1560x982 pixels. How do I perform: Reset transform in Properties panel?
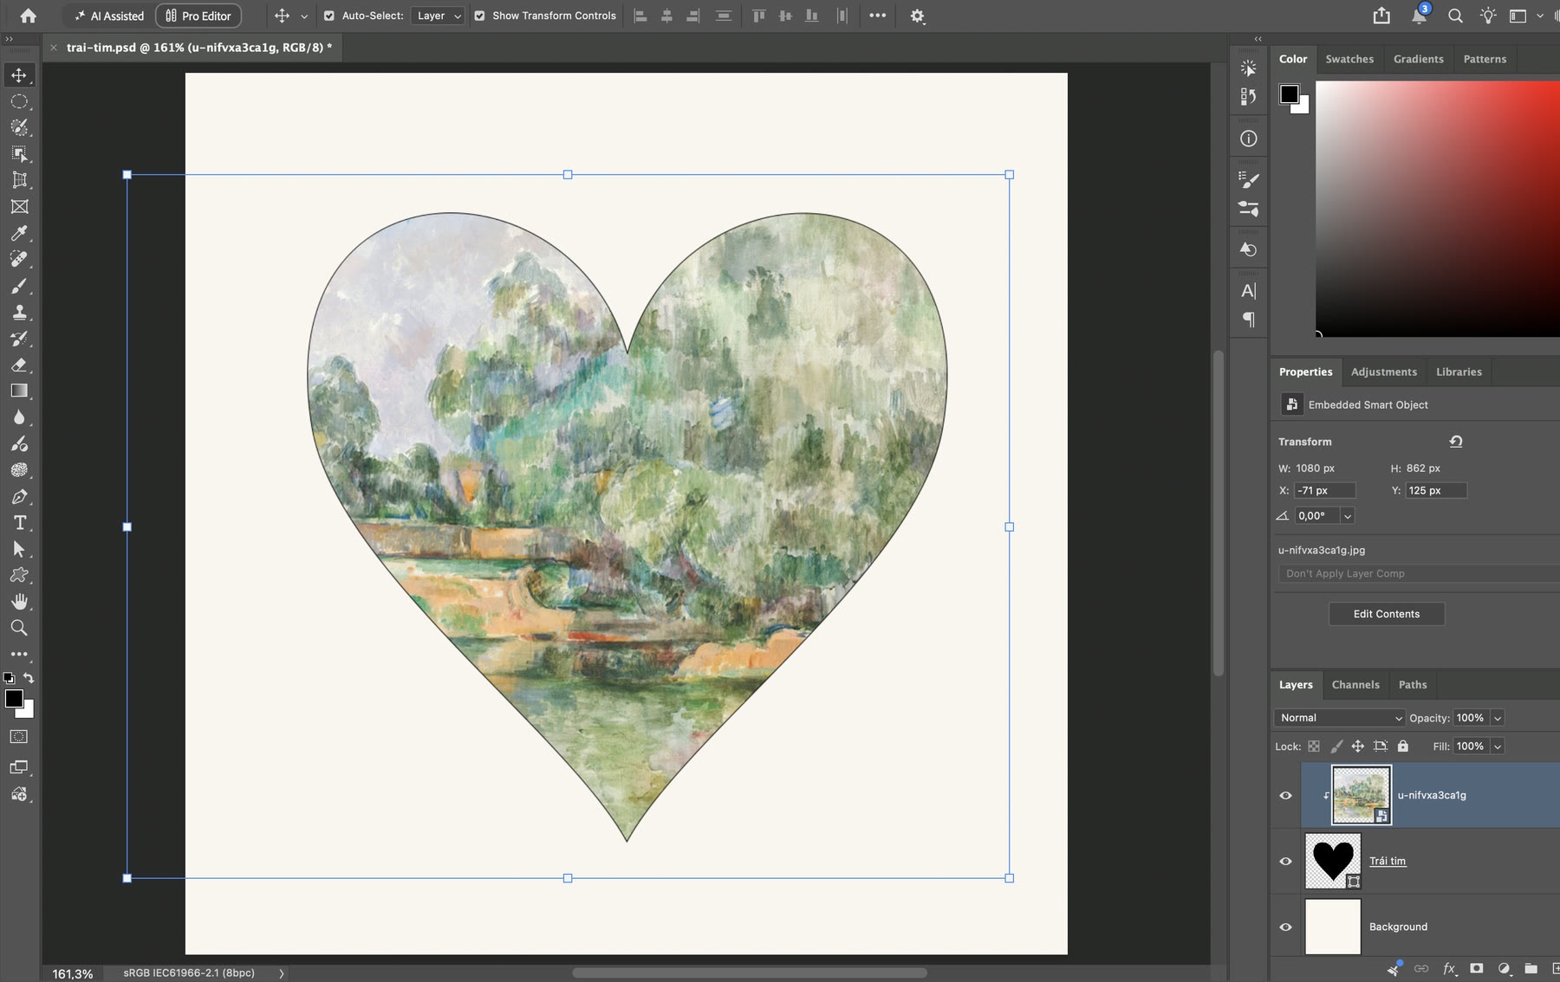click(1456, 442)
